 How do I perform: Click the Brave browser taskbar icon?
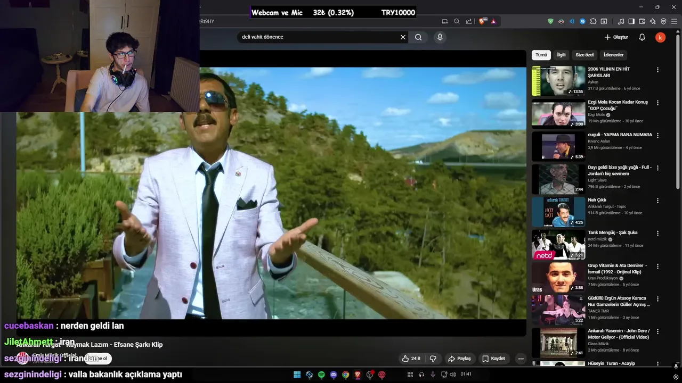click(x=358, y=374)
